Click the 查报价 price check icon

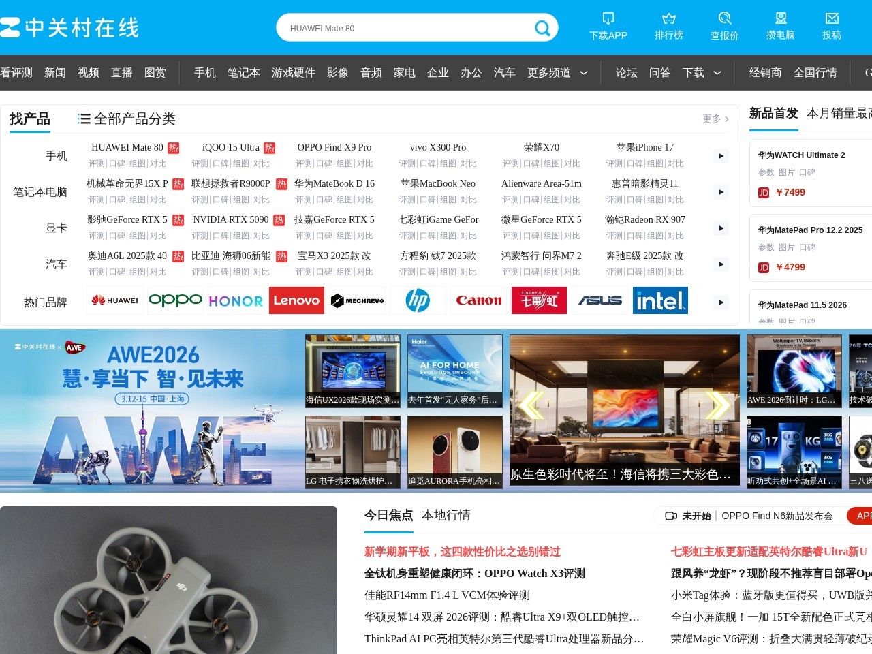(x=724, y=26)
